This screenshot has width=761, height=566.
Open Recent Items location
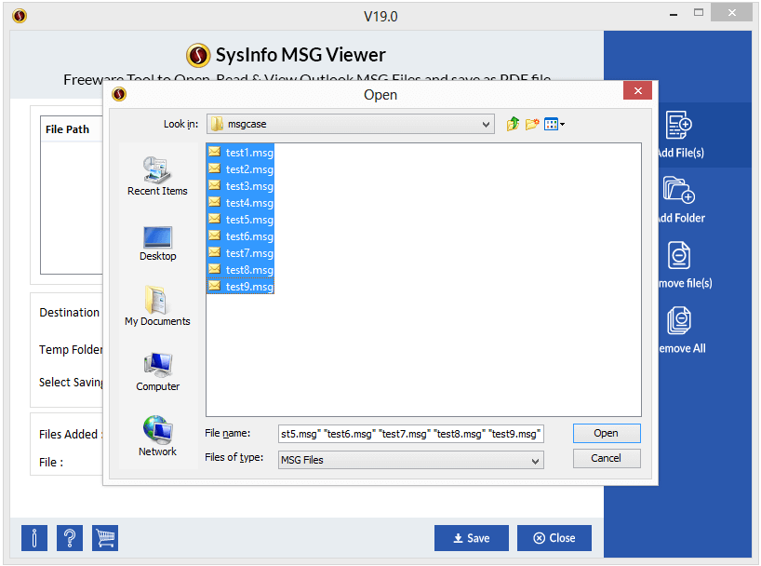point(157,176)
